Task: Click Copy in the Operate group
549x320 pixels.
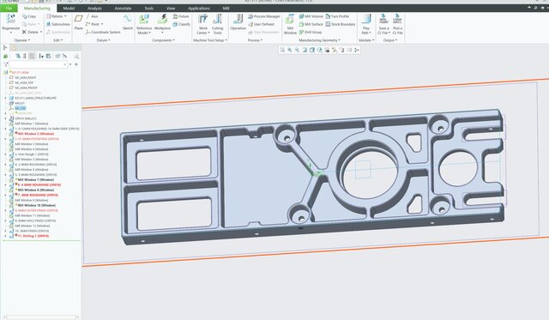Action: point(28,16)
